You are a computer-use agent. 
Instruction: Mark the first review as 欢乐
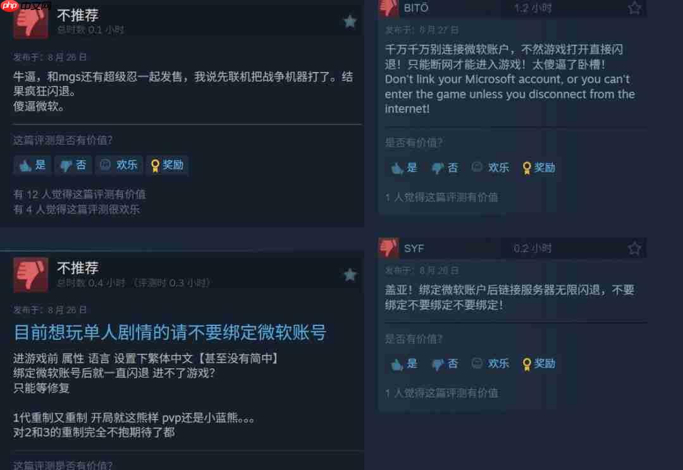pyautogui.click(x=119, y=165)
